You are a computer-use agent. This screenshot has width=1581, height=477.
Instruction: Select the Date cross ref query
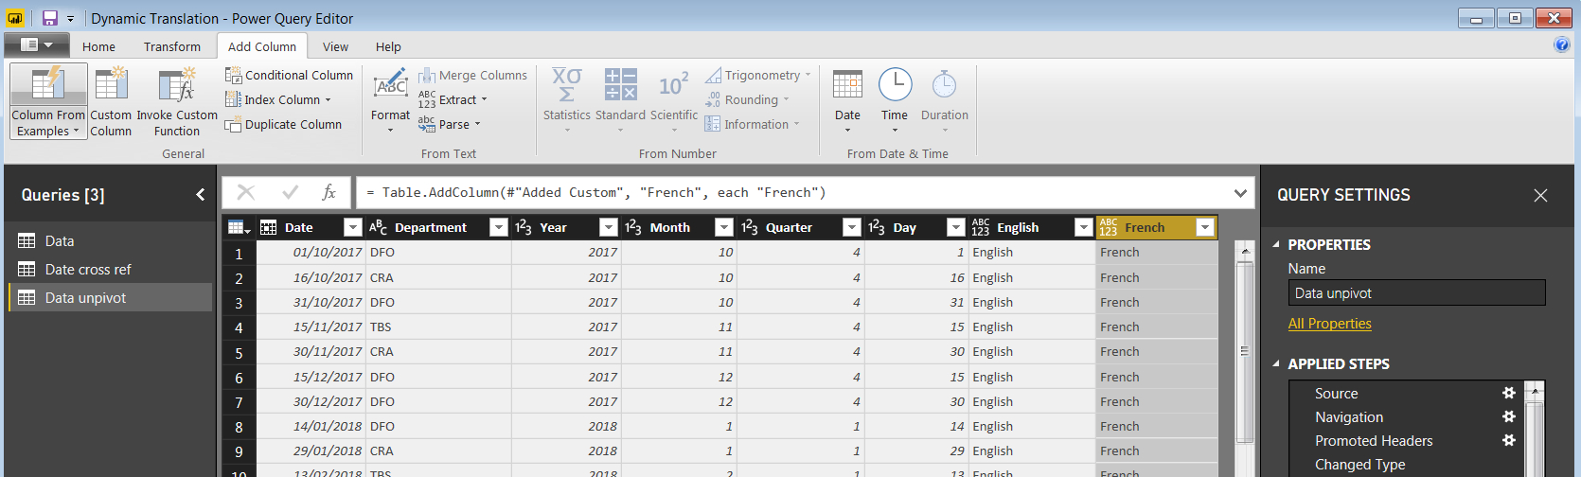110,270
